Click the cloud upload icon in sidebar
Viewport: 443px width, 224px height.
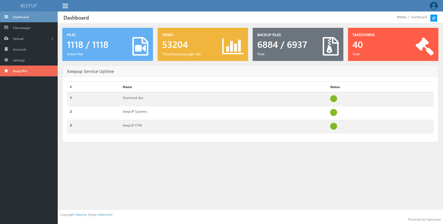click(6, 38)
